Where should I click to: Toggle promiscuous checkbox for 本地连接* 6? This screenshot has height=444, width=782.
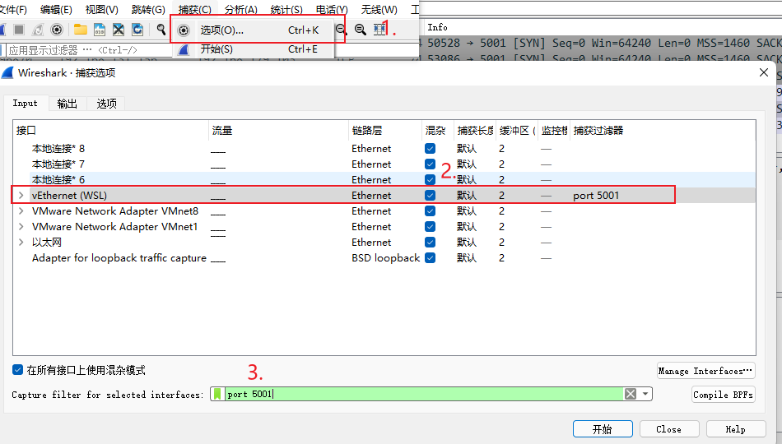coord(430,179)
